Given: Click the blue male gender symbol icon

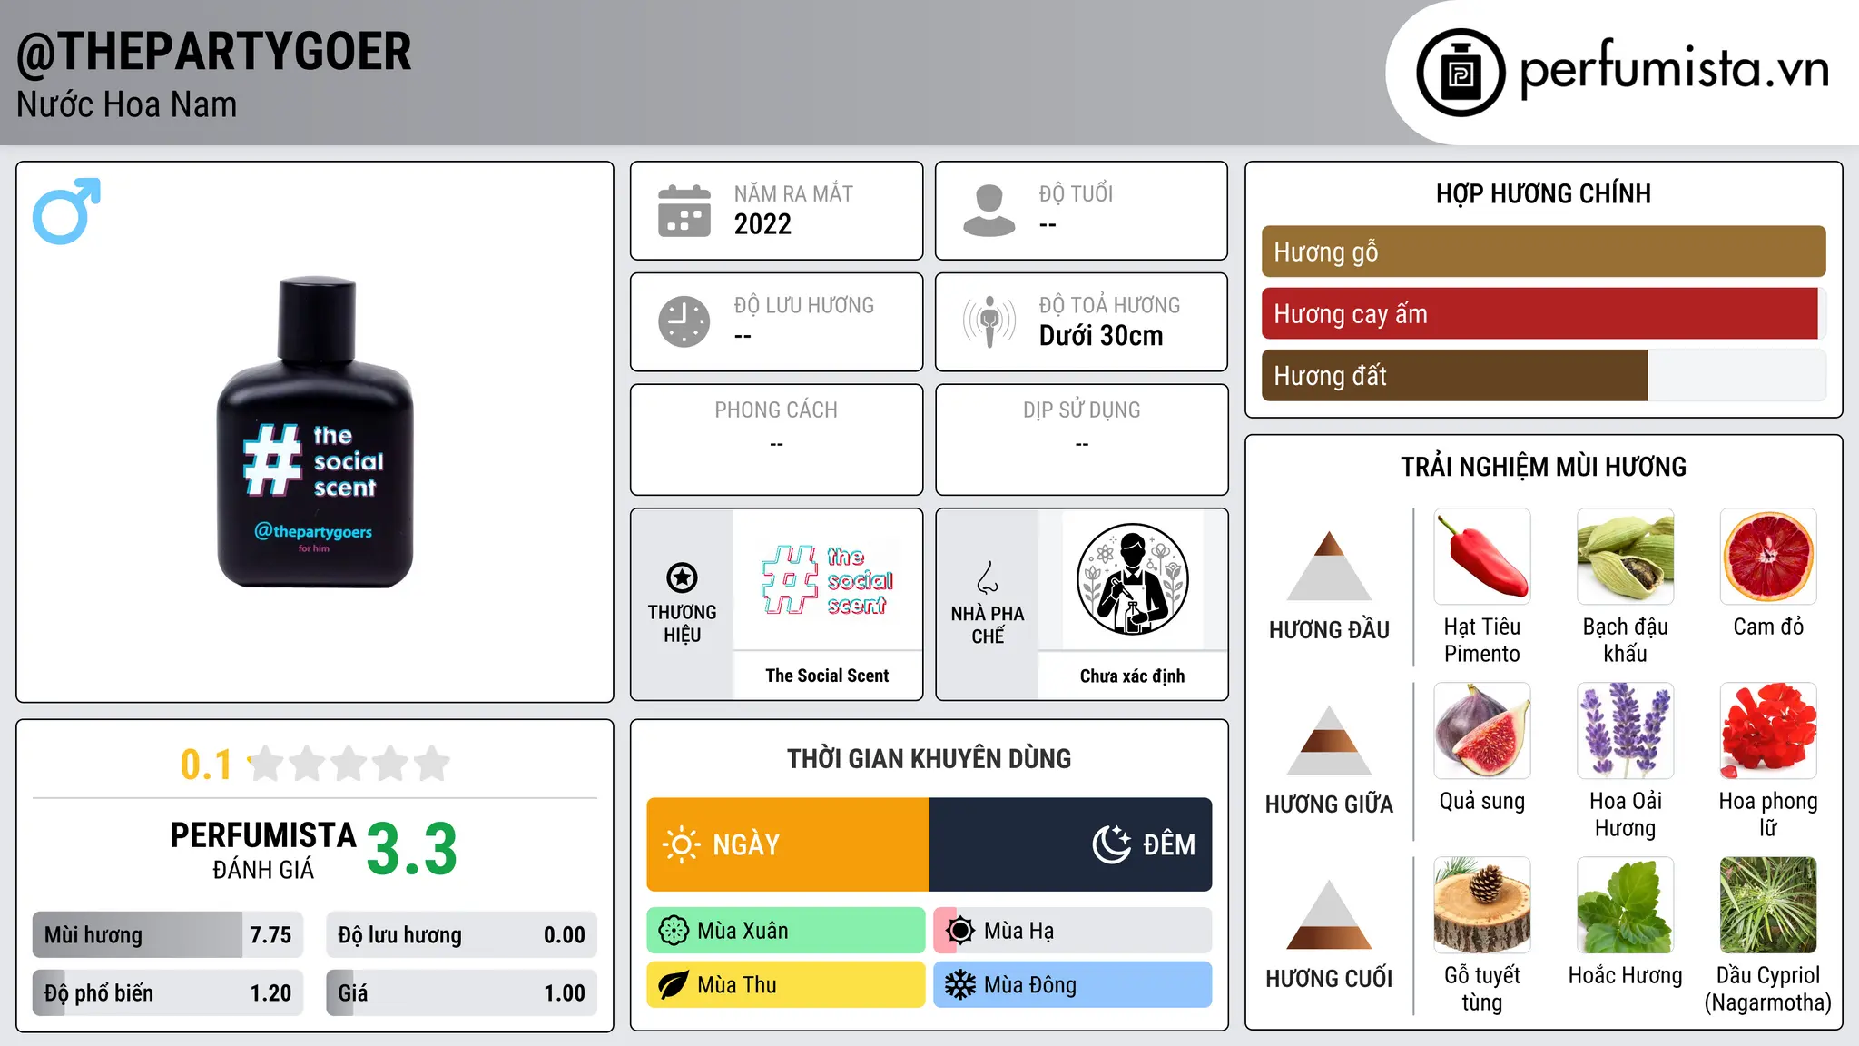Looking at the screenshot, I should click(x=66, y=211).
